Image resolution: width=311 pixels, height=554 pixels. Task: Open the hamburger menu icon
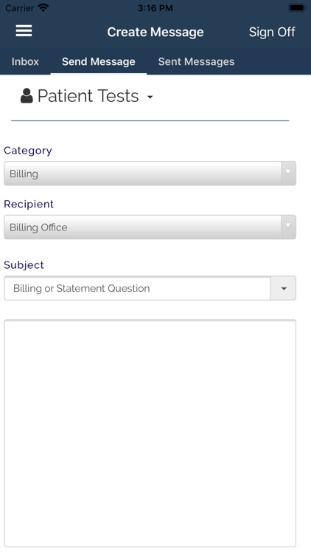24,31
